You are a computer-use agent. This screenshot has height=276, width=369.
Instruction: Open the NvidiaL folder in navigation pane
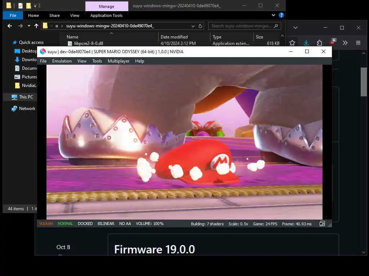[x=26, y=86]
